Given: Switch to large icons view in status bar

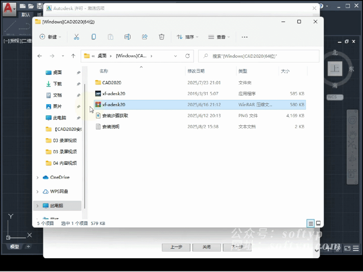Looking at the screenshot, I should pyautogui.click(x=318, y=223).
